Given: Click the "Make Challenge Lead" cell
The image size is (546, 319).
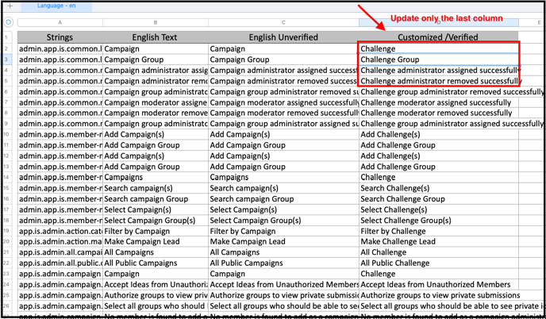Looking at the screenshot, I should (438, 241).
